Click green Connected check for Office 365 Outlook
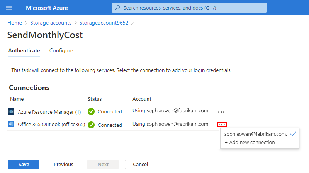309x173 pixels. pos(91,125)
